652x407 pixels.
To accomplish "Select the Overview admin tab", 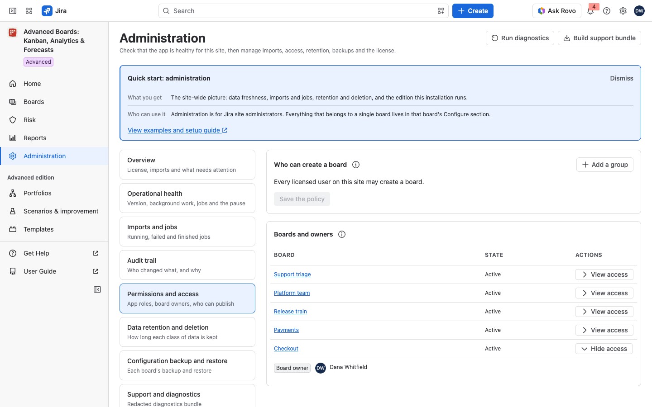I will point(187,165).
